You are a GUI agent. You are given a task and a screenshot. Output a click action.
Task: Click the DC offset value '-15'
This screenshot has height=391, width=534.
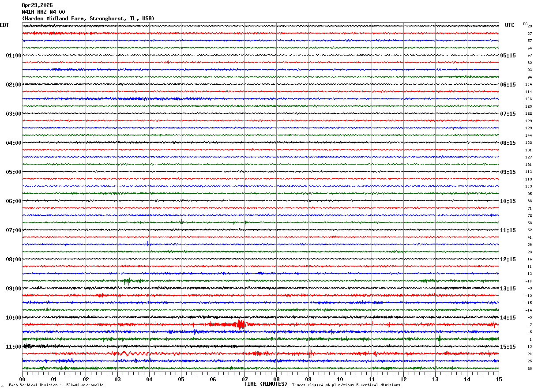tap(529, 303)
